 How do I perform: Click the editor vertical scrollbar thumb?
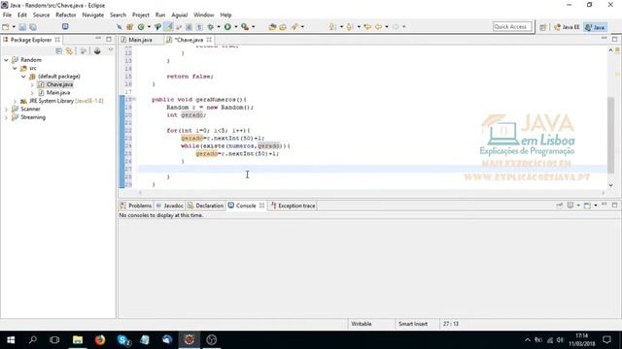(610, 135)
